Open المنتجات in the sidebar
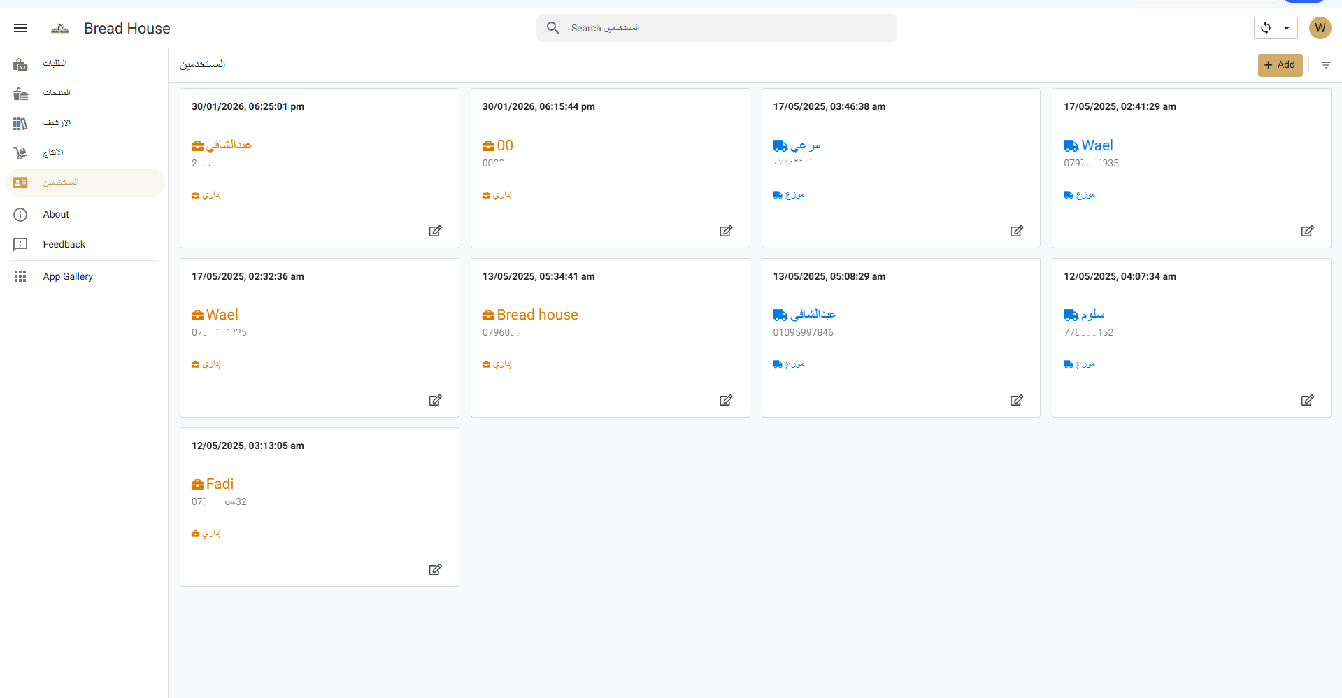Image resolution: width=1342 pixels, height=698 pixels. pos(56,93)
